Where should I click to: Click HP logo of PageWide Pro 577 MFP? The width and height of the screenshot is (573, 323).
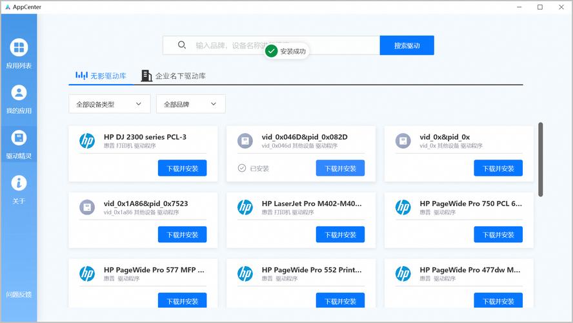click(x=87, y=274)
